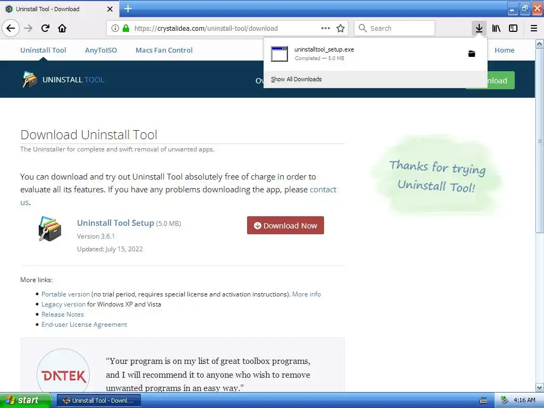This screenshot has width=544, height=408.
Task: Click the toolbox product image beside Setup
Action: 50,229
